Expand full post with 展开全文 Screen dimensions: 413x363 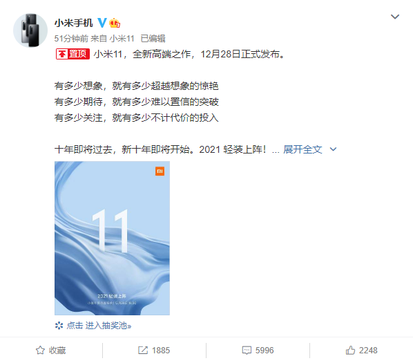302,149
